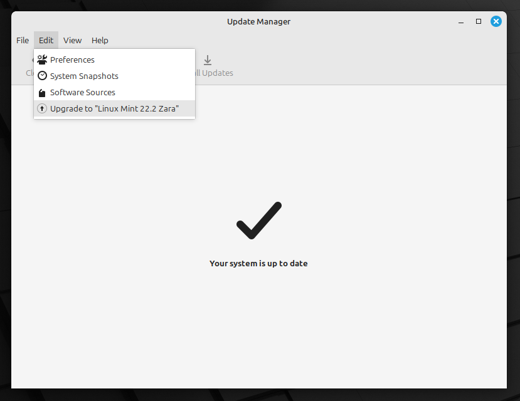Image resolution: width=520 pixels, height=401 pixels.
Task: Click the Preferences slider icon in the Edit menu
Action: click(42, 60)
